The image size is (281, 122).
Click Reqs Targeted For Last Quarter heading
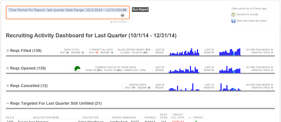pyautogui.click(x=56, y=103)
